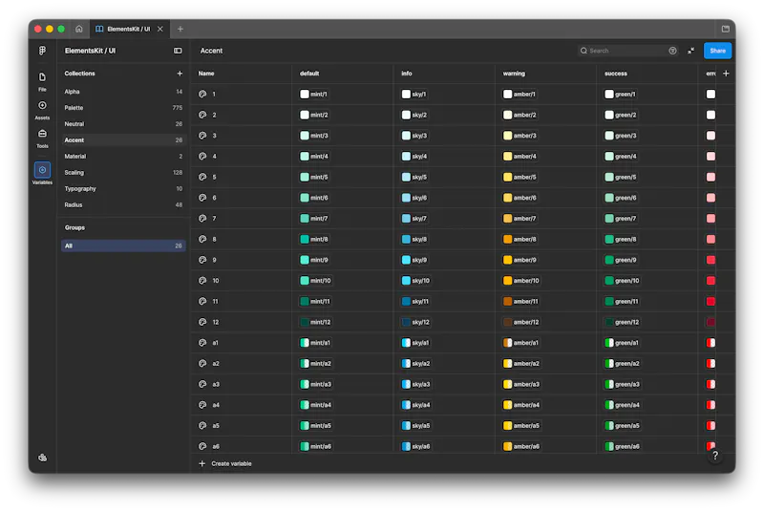Close the ElementsKit / UI tab
764x511 pixels.
coord(159,29)
